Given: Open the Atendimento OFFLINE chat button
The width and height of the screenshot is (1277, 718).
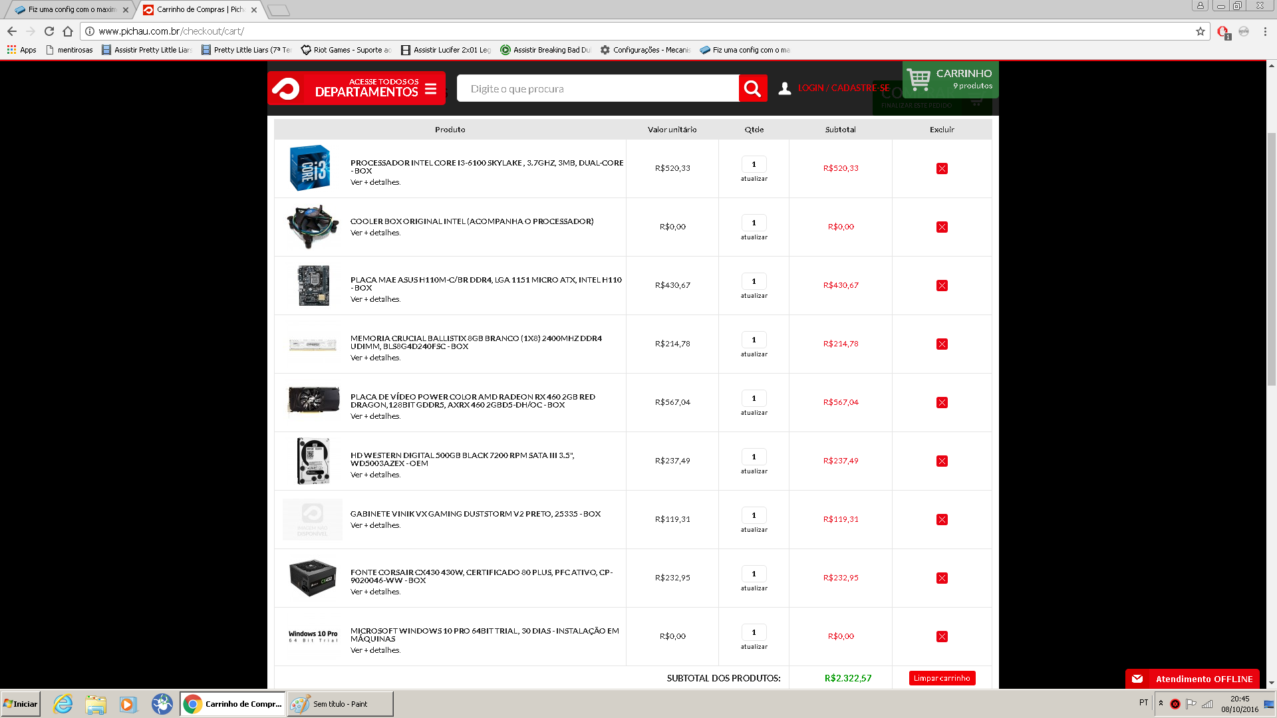Looking at the screenshot, I should pos(1192,679).
